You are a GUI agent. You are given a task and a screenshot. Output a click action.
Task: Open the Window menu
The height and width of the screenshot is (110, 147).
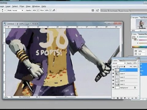click(x=36, y=6)
